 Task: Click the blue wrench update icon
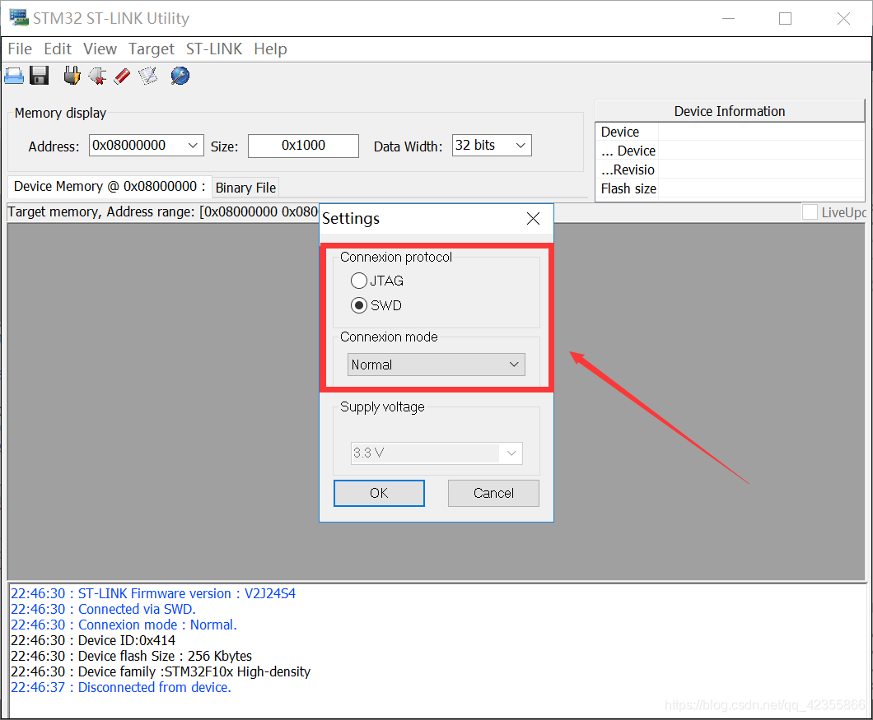point(180,76)
